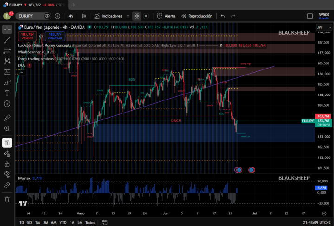Select the LuxAlgo Smart Money Concepts legend

coord(45,45)
